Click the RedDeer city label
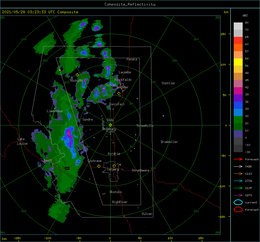Viewport: 260px width, 242px height. [x=122, y=87]
